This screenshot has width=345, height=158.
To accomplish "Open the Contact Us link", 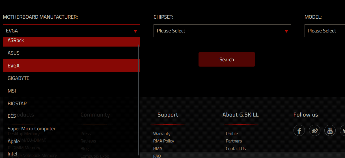I will [x=236, y=149].
